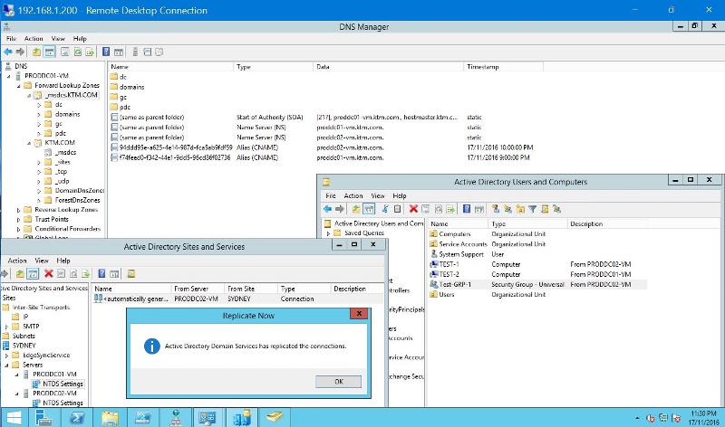Click red Delete icon in AD Users and Computers toolbar
Viewport: 725px width, 427px height.
pyautogui.click(x=413, y=209)
